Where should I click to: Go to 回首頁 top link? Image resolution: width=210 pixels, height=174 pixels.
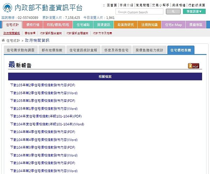click(x=112, y=5)
